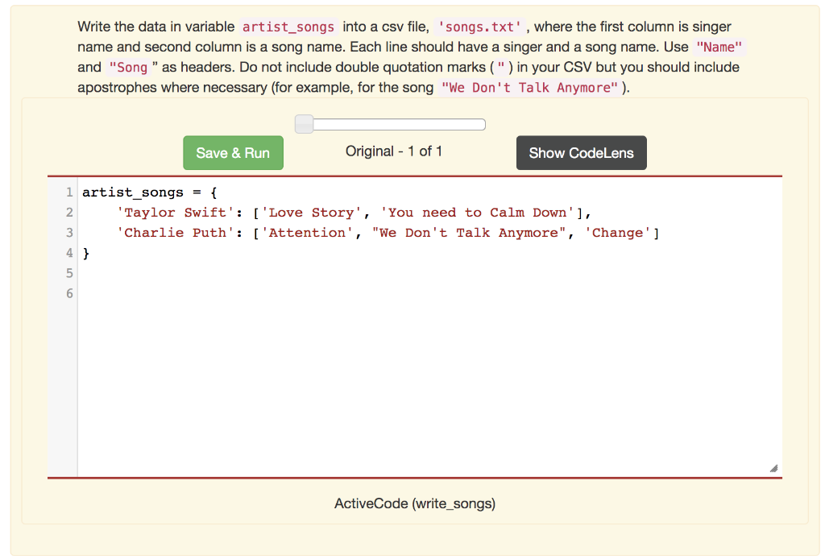Click 'Attention' string in code

[307, 233]
